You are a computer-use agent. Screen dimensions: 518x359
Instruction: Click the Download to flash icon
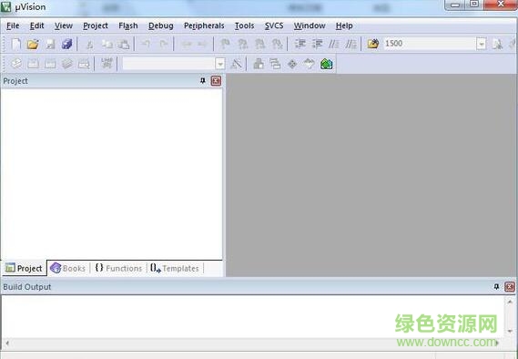tap(107, 63)
